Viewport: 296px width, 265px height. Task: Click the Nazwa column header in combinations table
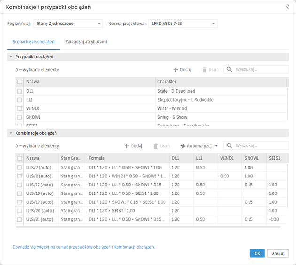[x=41, y=158]
